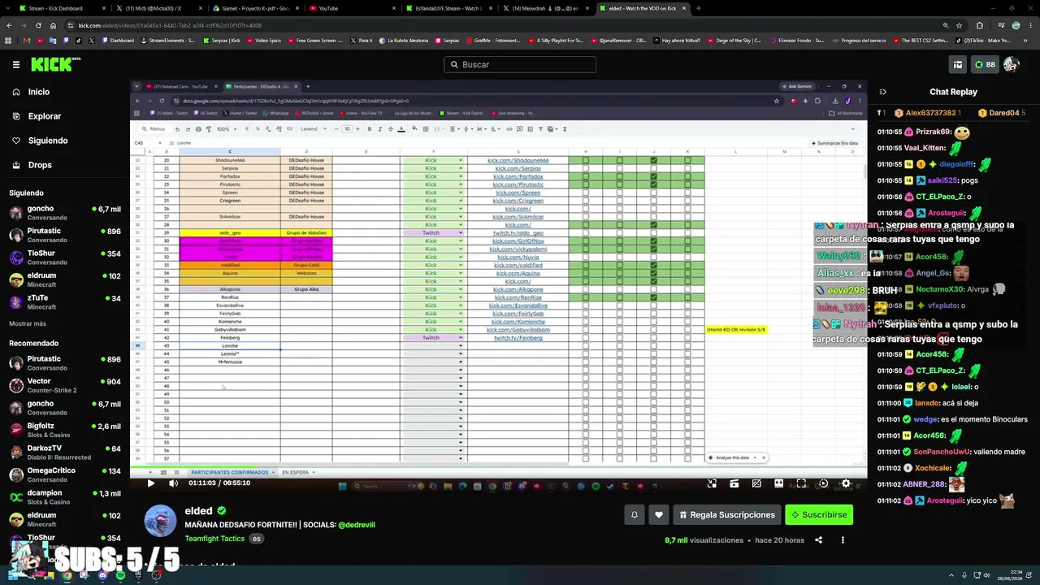Mute the video player volume
The height and width of the screenshot is (585, 1040).
pos(173,483)
